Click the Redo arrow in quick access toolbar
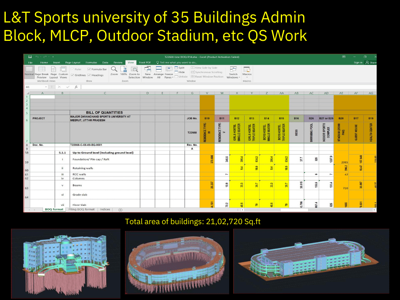400x300 pixels. pyautogui.click(x=45, y=57)
